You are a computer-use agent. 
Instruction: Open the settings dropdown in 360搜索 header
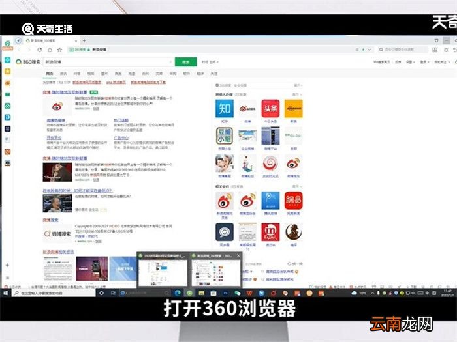[411, 62]
